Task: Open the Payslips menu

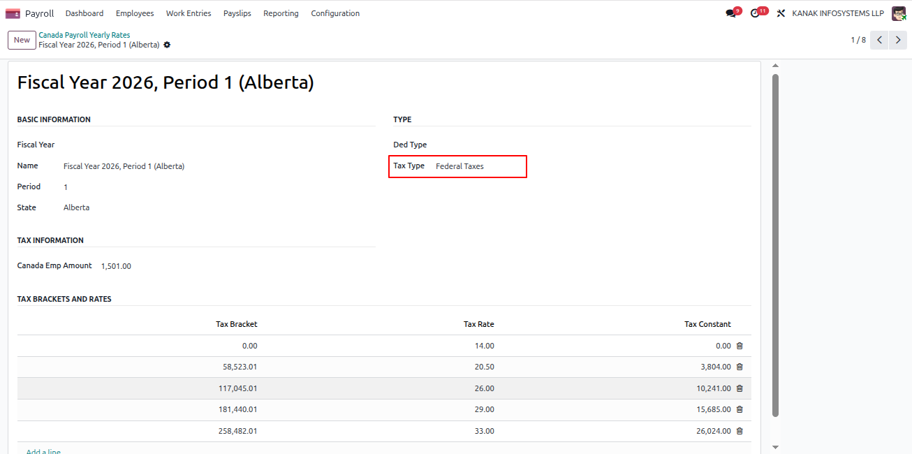Action: click(237, 13)
